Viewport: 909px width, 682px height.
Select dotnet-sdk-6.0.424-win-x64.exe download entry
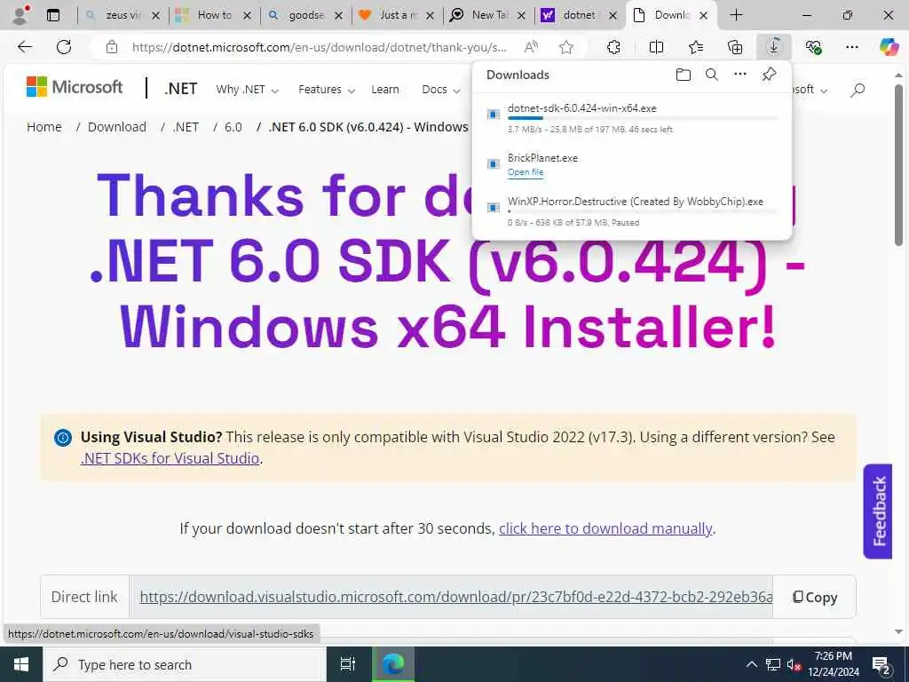click(x=632, y=118)
